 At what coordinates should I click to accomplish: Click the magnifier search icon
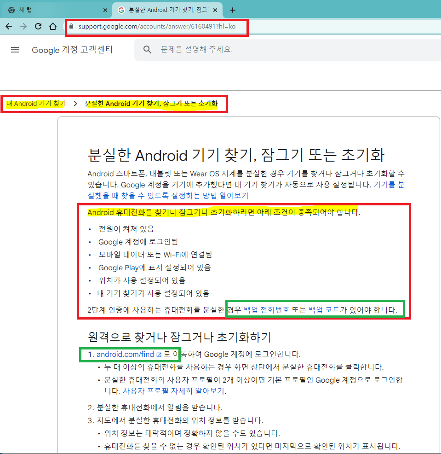(x=147, y=50)
